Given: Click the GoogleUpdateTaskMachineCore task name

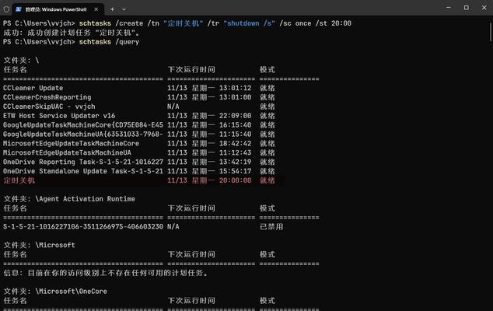Looking at the screenshot, I should point(83,125).
